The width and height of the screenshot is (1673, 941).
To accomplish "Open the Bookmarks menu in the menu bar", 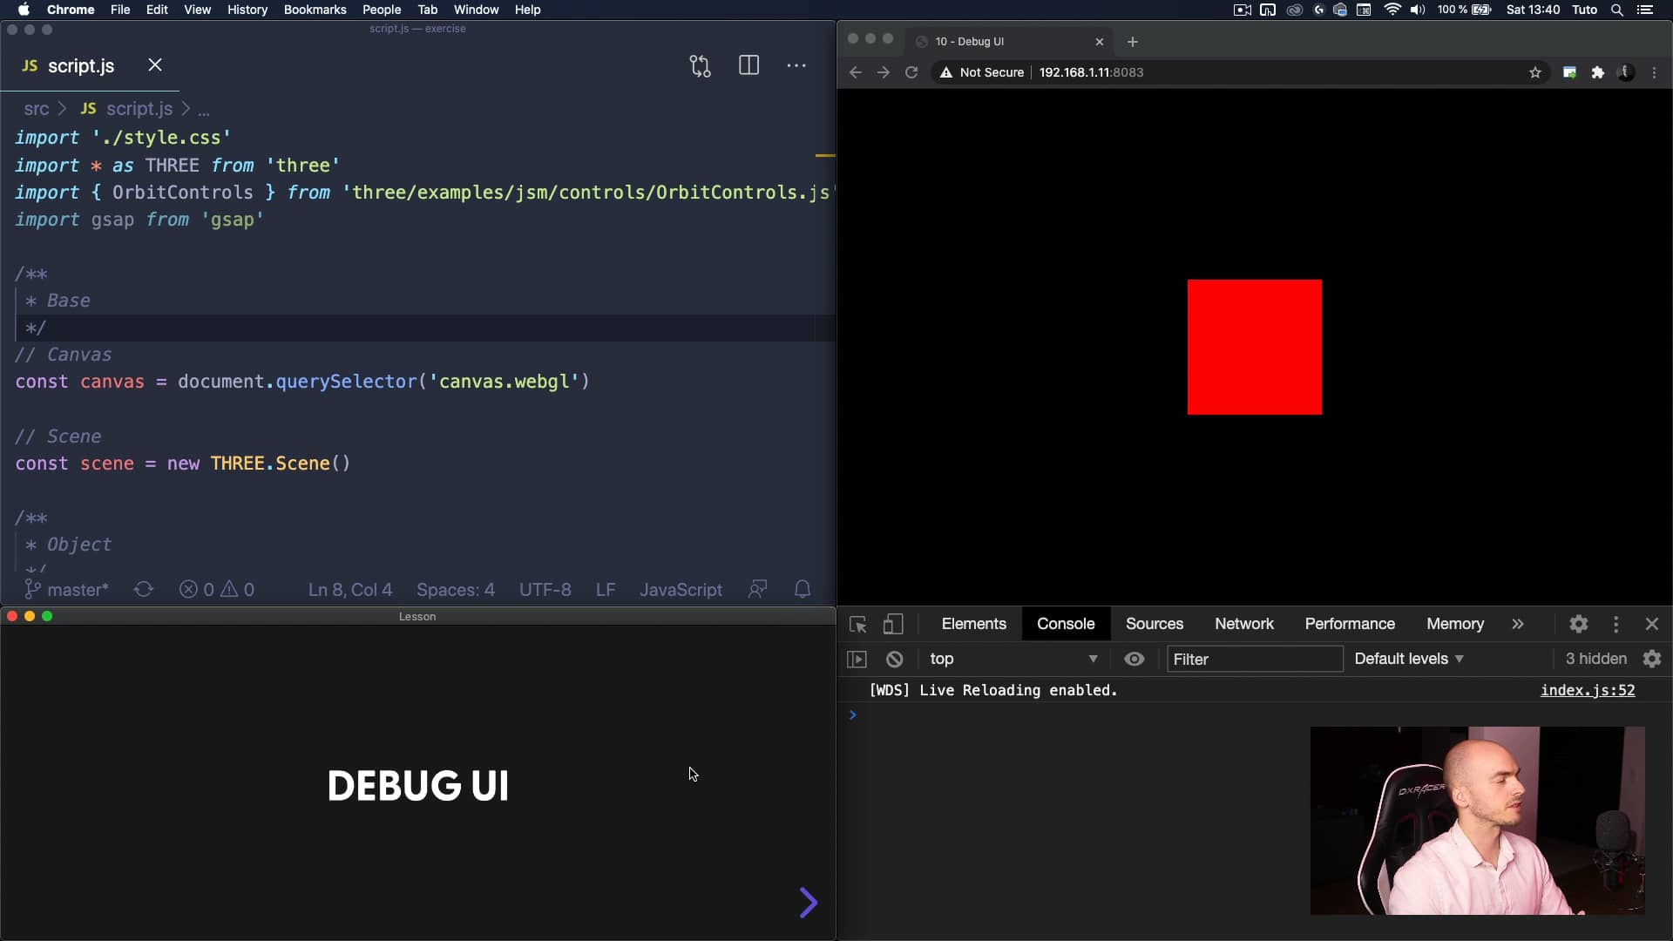I will click(315, 10).
